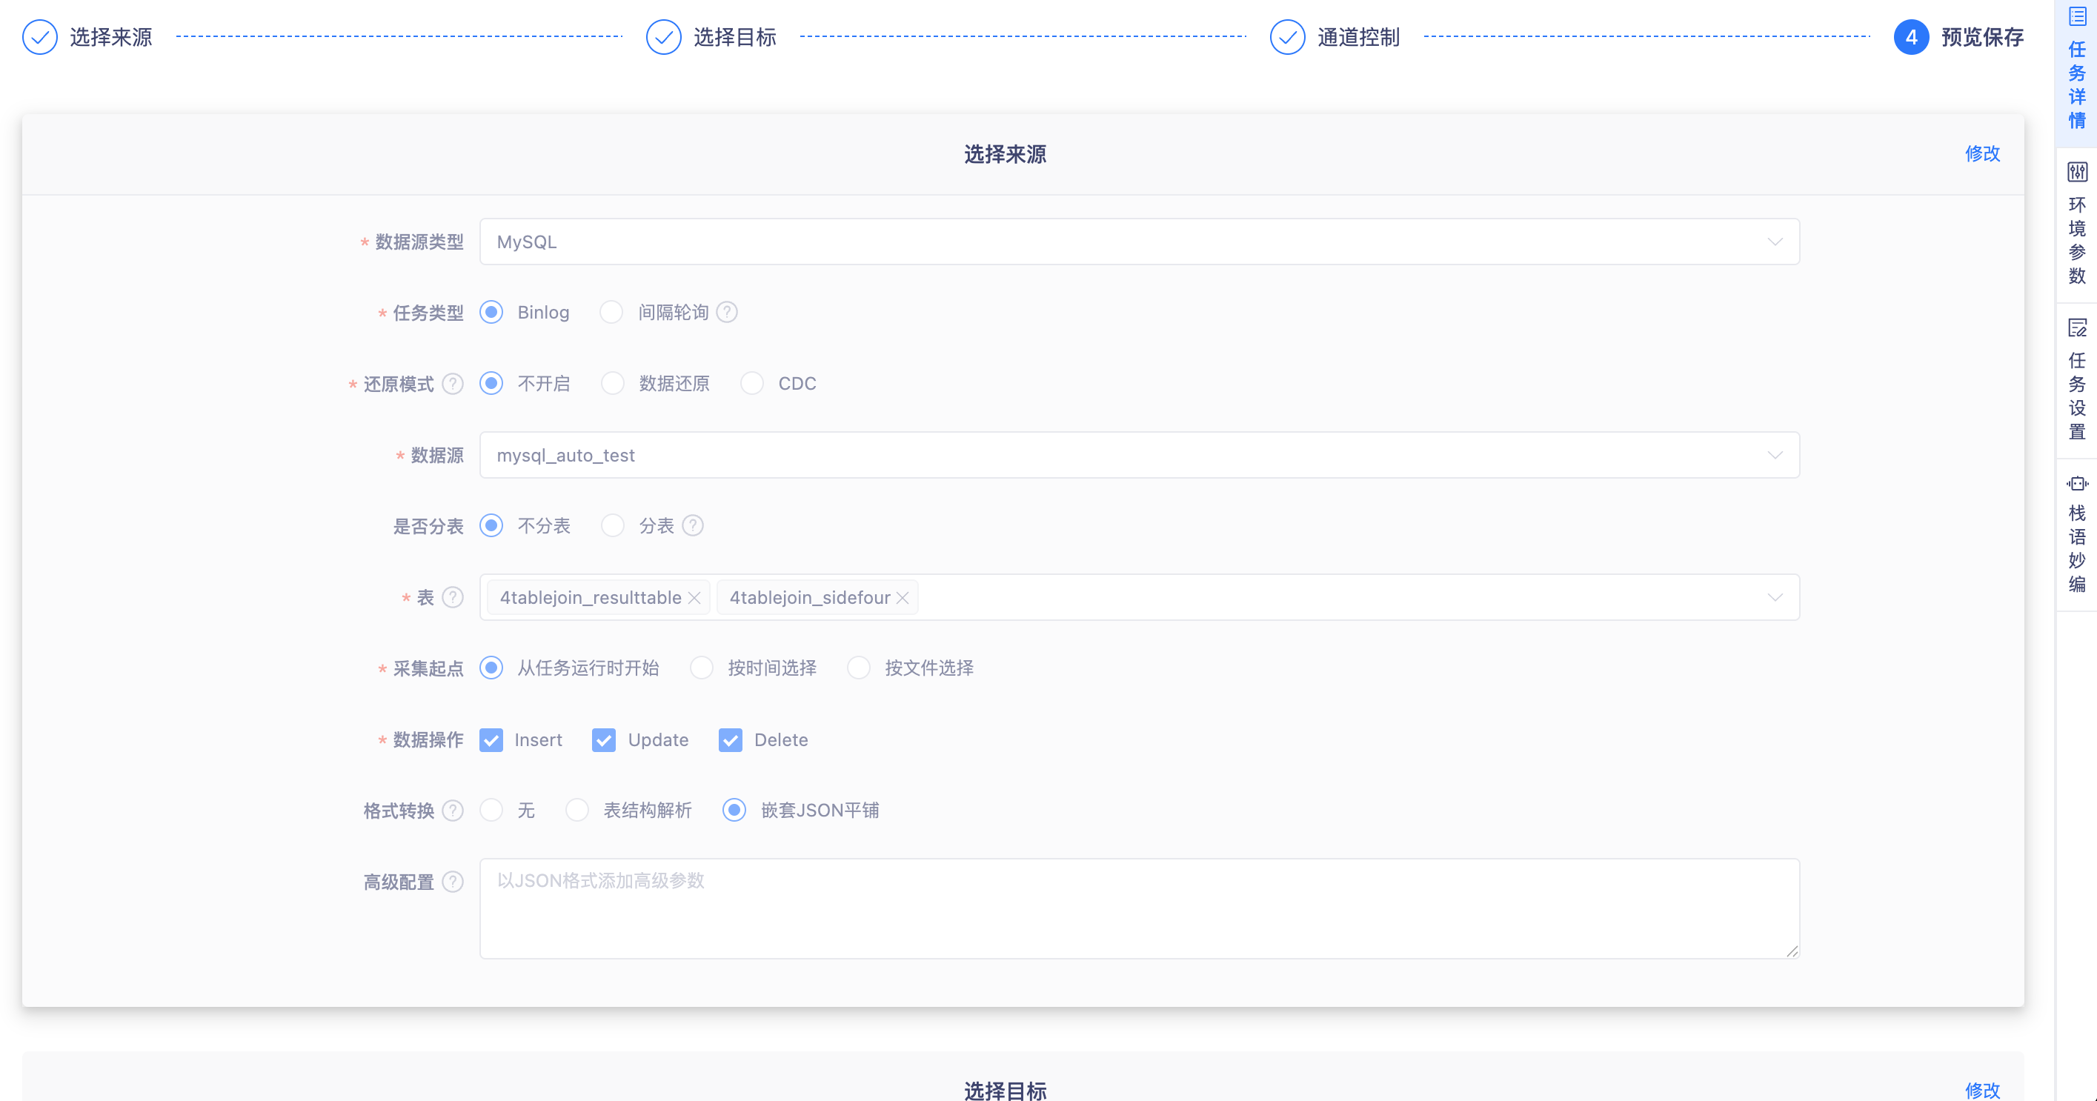This screenshot has width=2097, height=1101.
Task: Go to the 选择目标 step label
Action: pyautogui.click(x=735, y=38)
